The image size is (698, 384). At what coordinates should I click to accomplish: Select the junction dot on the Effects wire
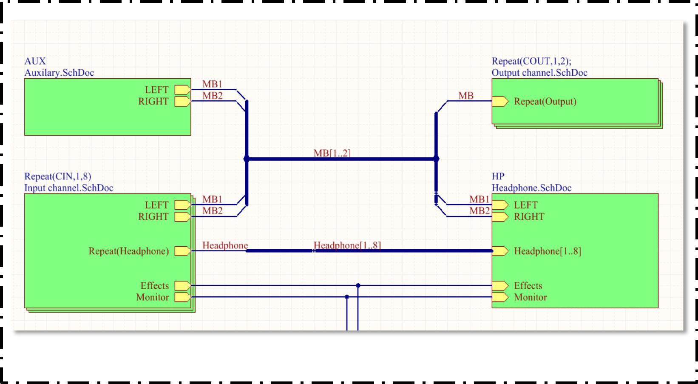[x=358, y=286]
